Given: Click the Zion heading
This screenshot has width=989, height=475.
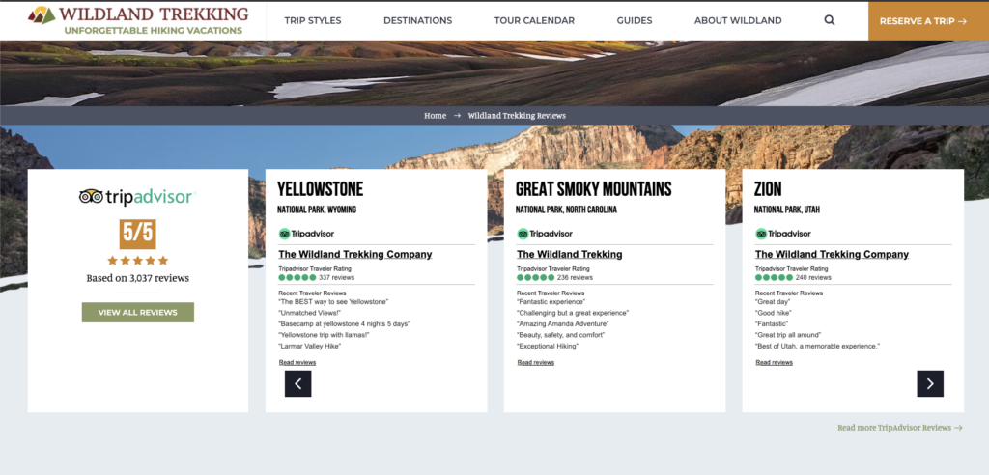Looking at the screenshot, I should [x=768, y=189].
